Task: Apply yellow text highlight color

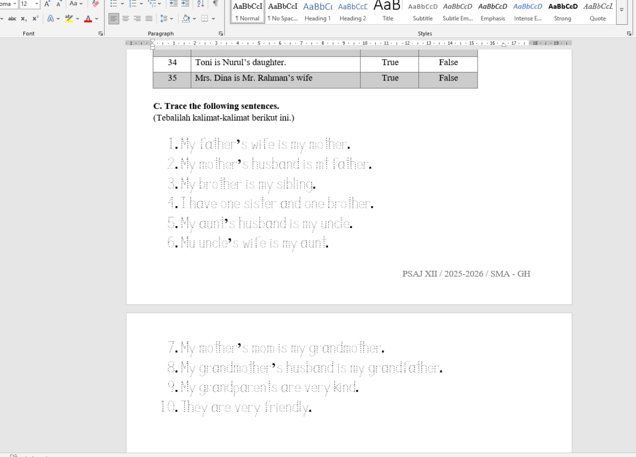Action: 69,19
